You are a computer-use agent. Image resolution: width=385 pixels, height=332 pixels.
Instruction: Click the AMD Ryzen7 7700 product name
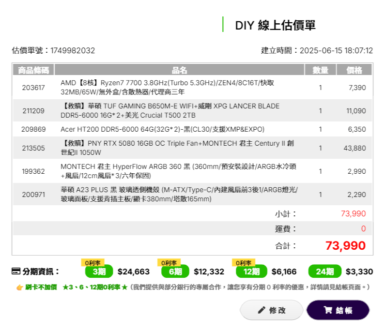(167, 87)
